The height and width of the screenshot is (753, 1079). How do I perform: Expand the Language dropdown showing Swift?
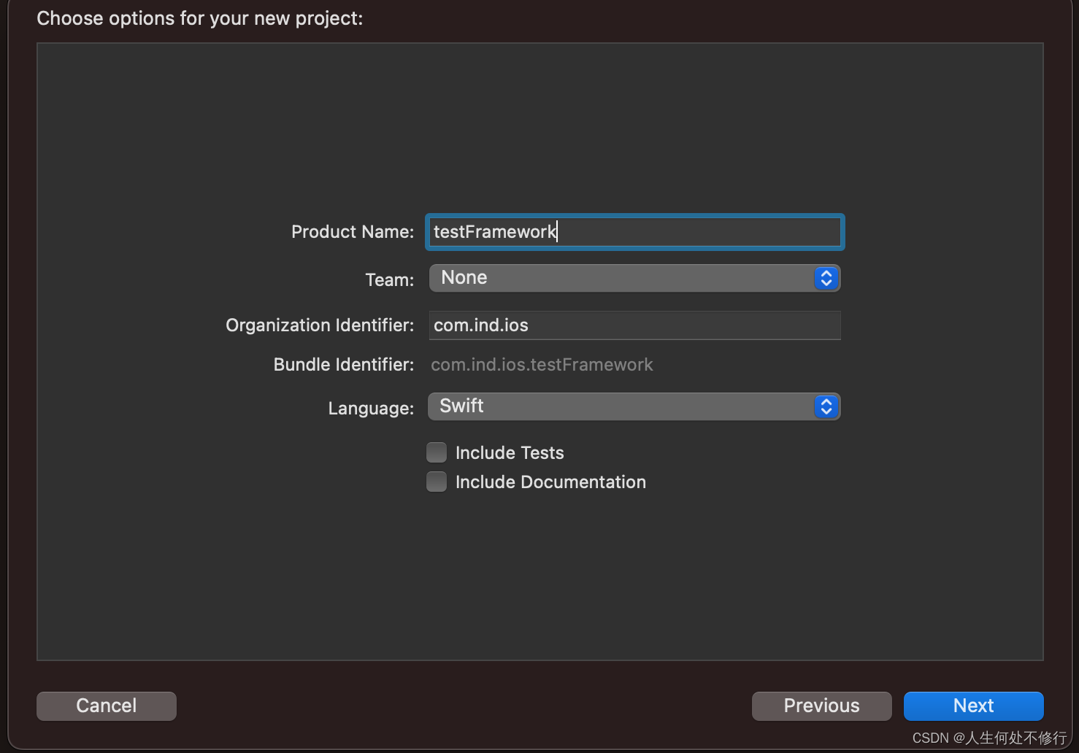634,406
